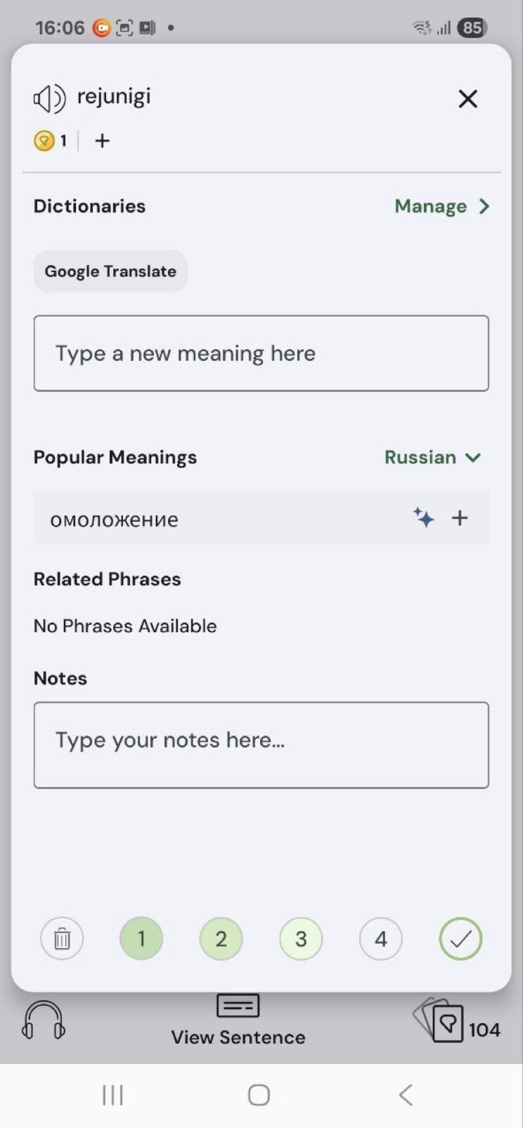Play audio pronunciation of rejunigi
Image resolution: width=523 pixels, height=1128 pixels.
pyautogui.click(x=49, y=98)
